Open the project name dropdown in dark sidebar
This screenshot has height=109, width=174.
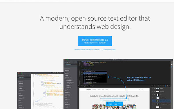tap(67, 68)
